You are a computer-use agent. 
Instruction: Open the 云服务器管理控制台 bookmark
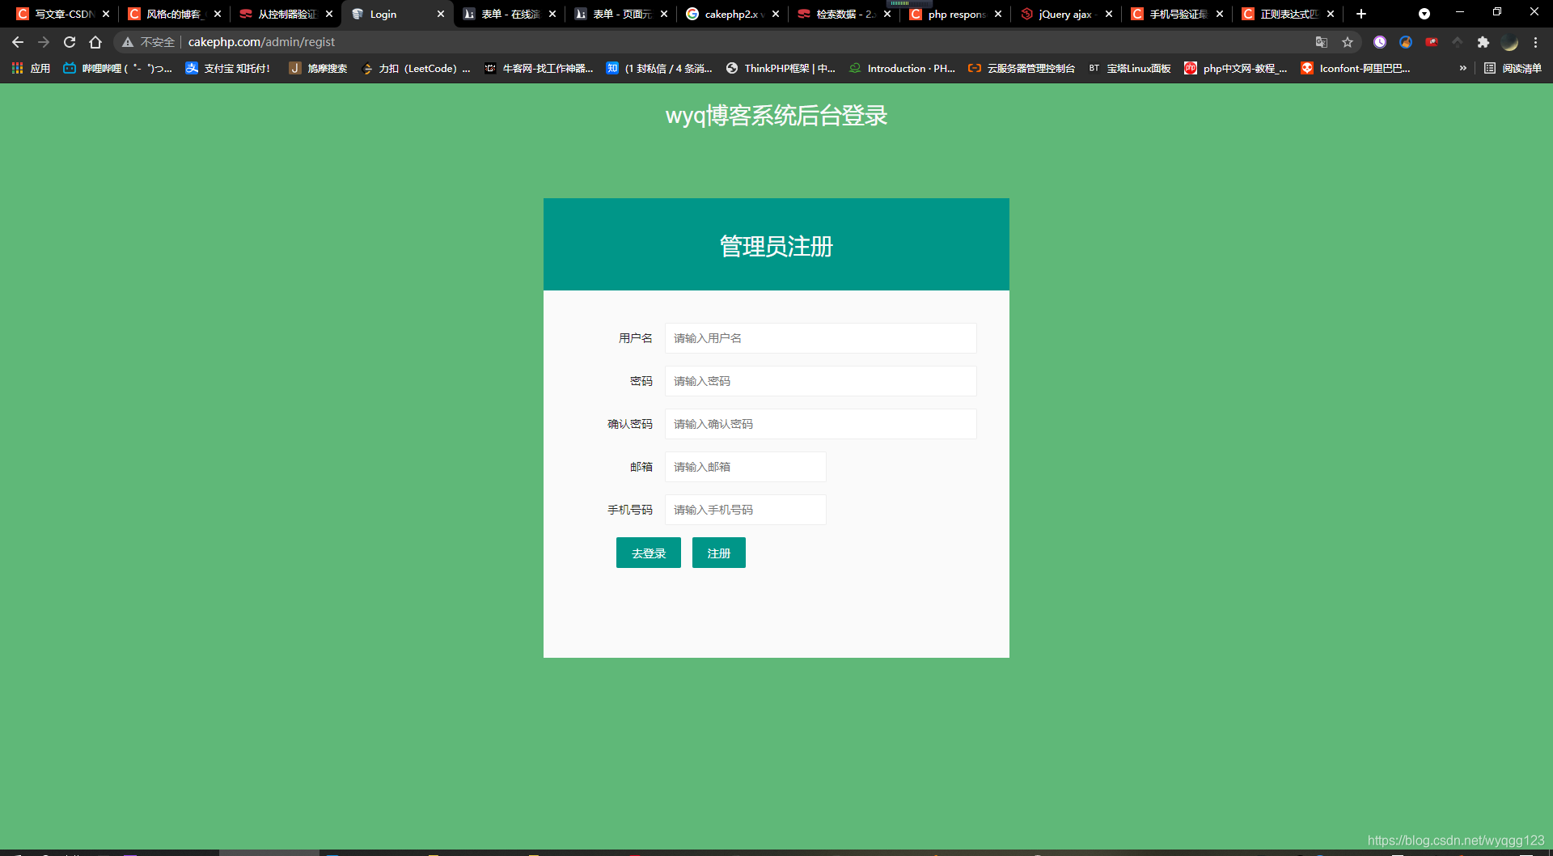click(1022, 69)
